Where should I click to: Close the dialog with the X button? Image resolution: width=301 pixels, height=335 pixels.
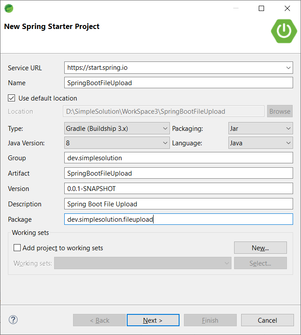(x=287, y=8)
